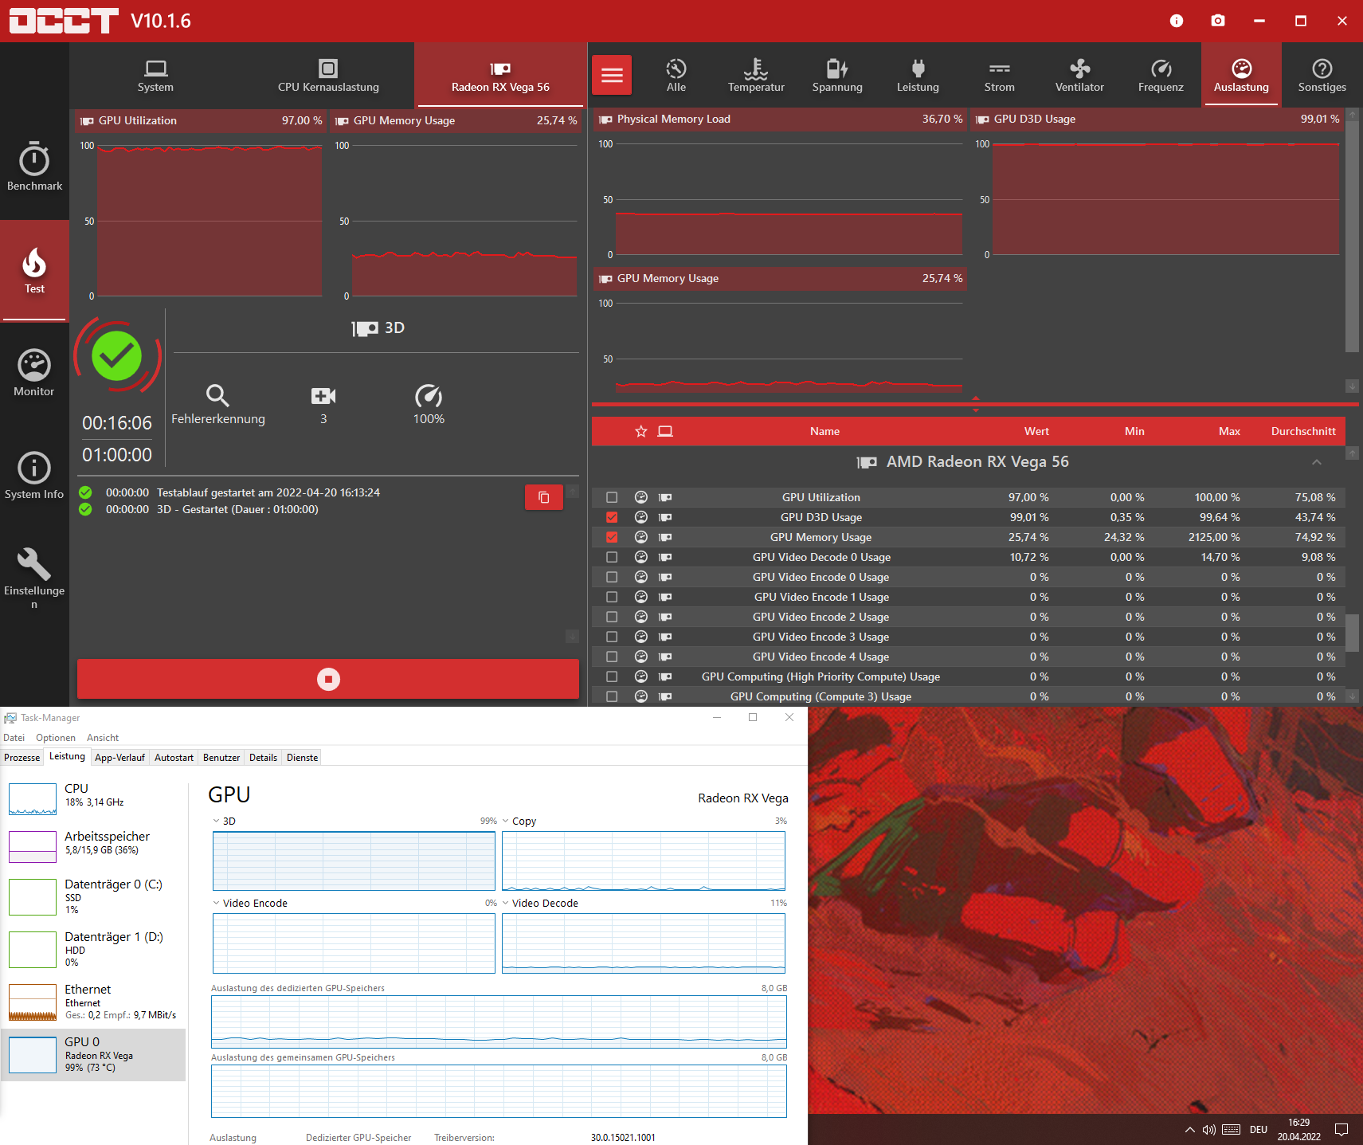Viewport: 1363px width, 1145px height.
Task: Open the Video Encode engine dropdown
Action: (216, 903)
